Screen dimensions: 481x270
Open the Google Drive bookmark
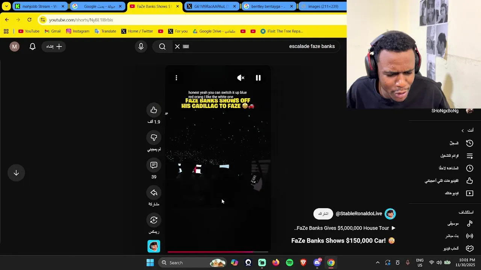[x=214, y=31]
